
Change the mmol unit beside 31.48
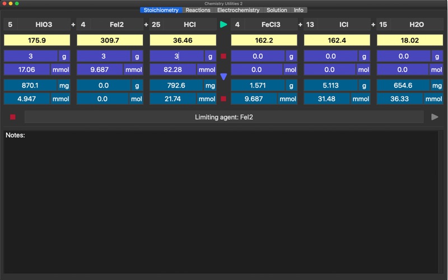coord(361,99)
